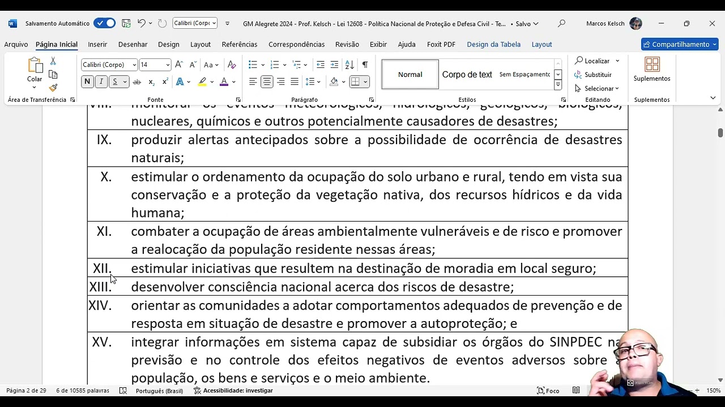Click the Substituir replace icon
The height and width of the screenshot is (407, 725).
pyautogui.click(x=578, y=75)
